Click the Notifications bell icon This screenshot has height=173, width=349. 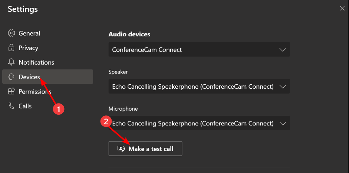tap(11, 62)
